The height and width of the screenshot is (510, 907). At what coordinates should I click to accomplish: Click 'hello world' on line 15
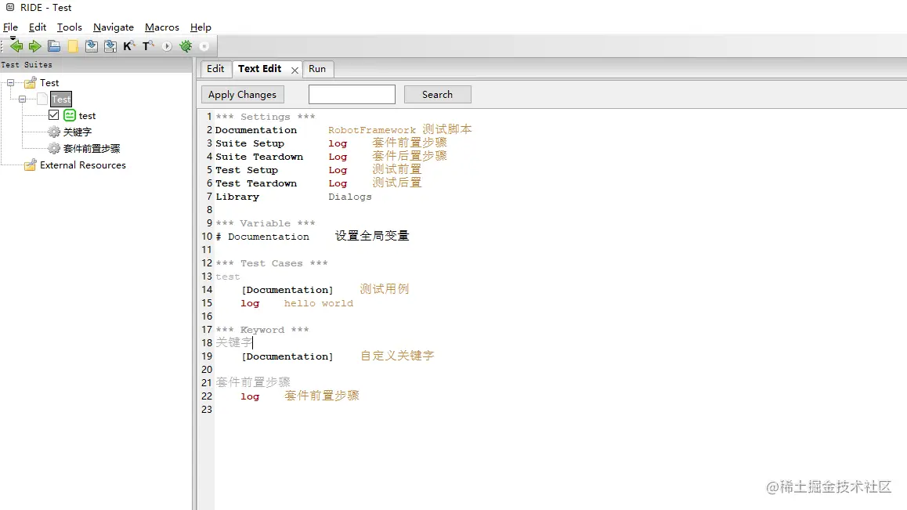click(318, 303)
